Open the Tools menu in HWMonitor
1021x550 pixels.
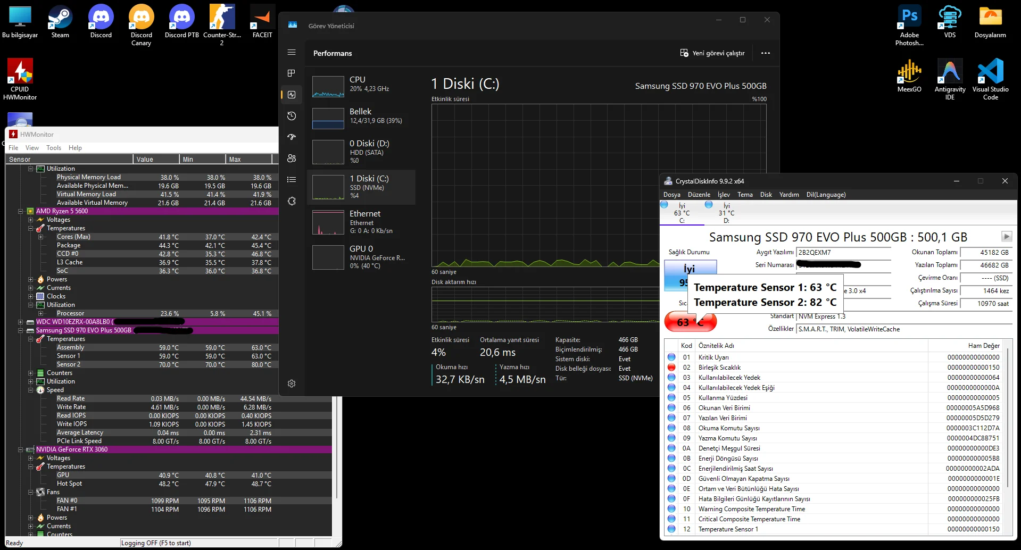click(54, 148)
